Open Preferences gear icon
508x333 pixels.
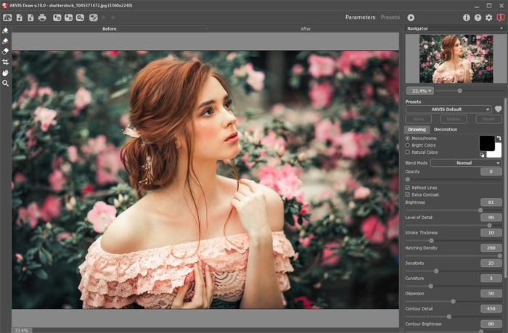(x=488, y=17)
